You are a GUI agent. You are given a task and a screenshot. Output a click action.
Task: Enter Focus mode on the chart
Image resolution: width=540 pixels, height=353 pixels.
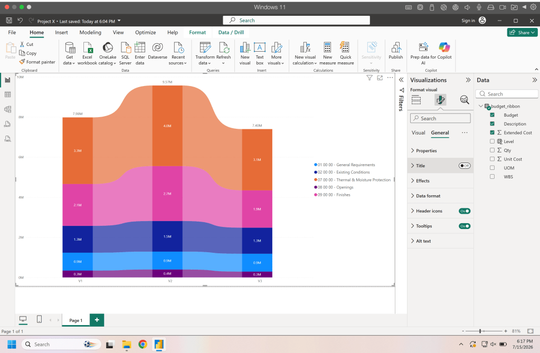pyautogui.click(x=380, y=78)
